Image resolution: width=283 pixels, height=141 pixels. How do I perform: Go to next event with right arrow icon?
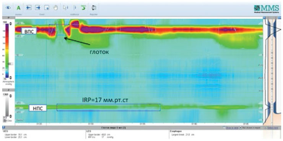[38, 8]
